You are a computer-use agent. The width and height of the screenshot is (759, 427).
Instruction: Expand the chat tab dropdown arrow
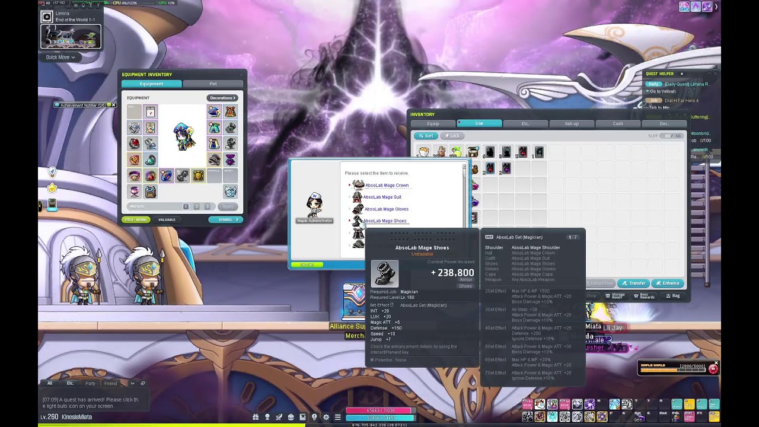pyautogui.click(x=132, y=383)
